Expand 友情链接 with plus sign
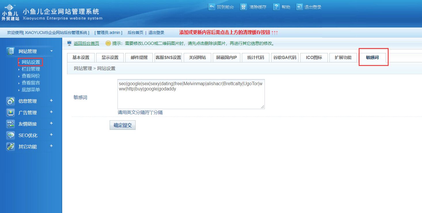This screenshot has height=213, width=422. (x=51, y=123)
